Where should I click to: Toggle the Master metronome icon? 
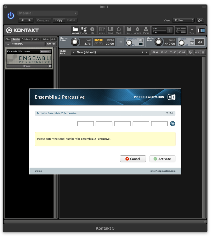(x=84, y=30)
